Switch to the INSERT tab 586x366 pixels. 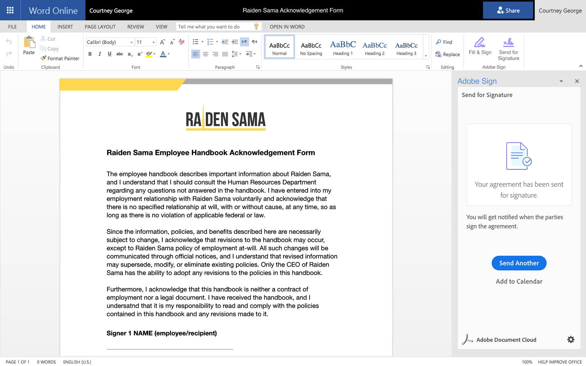click(x=65, y=27)
